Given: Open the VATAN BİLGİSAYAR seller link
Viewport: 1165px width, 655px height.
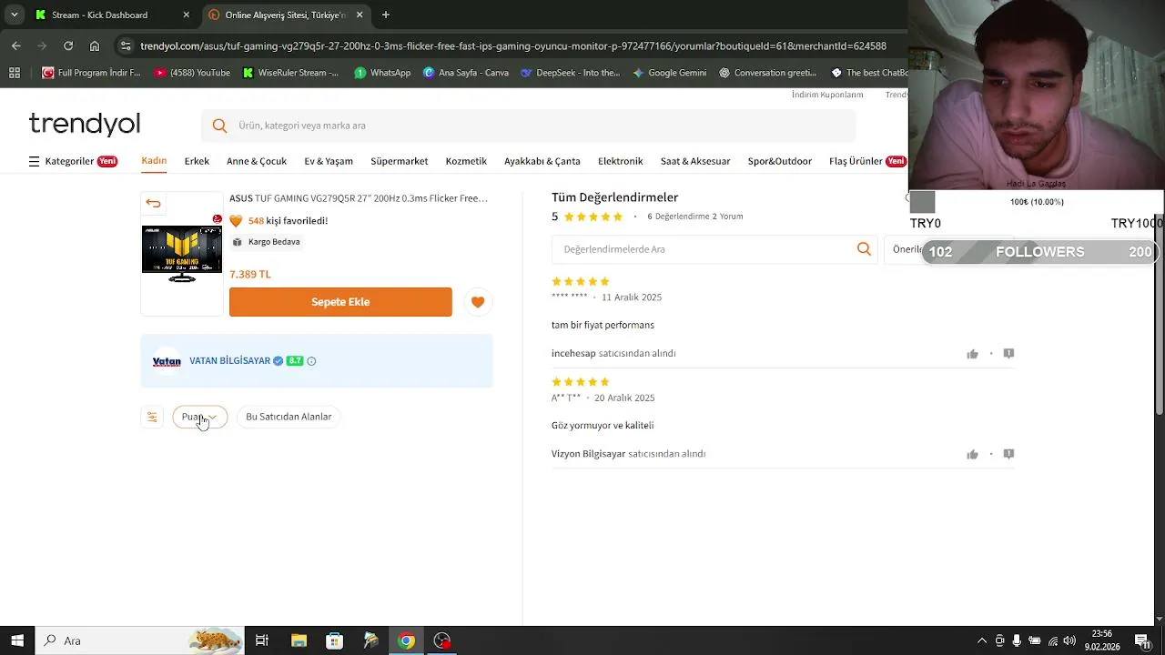Looking at the screenshot, I should point(229,361).
